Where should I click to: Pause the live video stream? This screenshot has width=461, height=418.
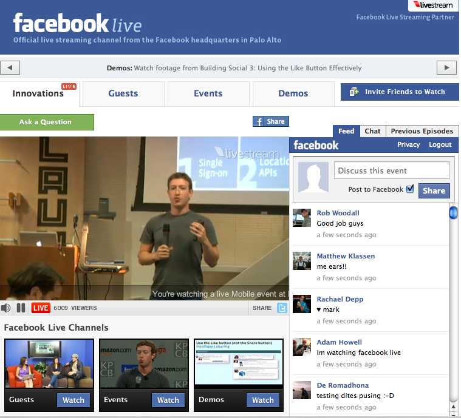pos(21,308)
